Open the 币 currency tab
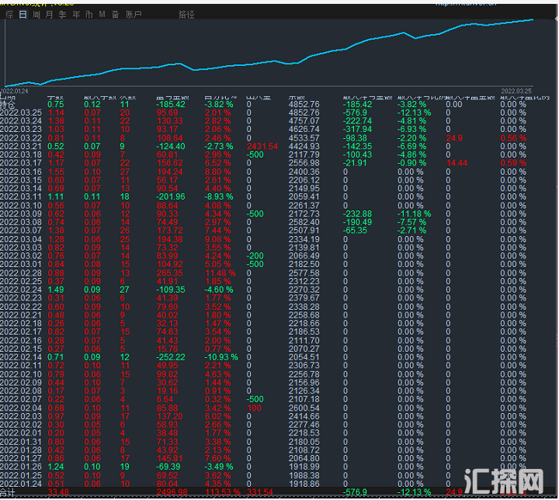The width and height of the screenshot is (559, 500). [89, 15]
